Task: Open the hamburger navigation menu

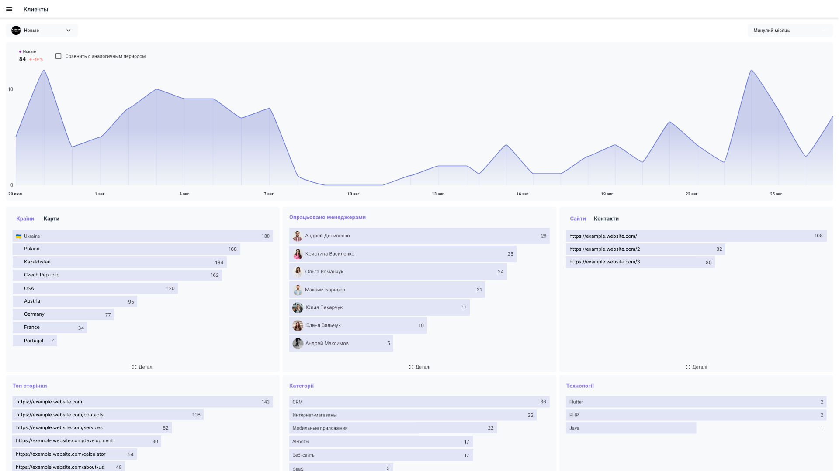Action: coord(9,9)
